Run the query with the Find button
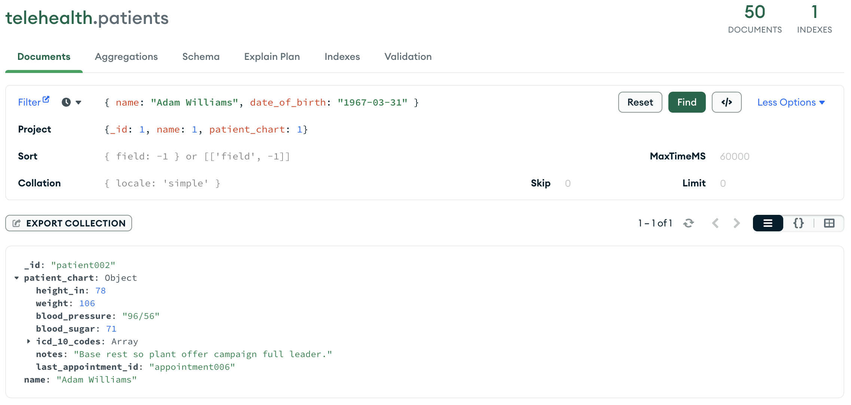 tap(687, 102)
